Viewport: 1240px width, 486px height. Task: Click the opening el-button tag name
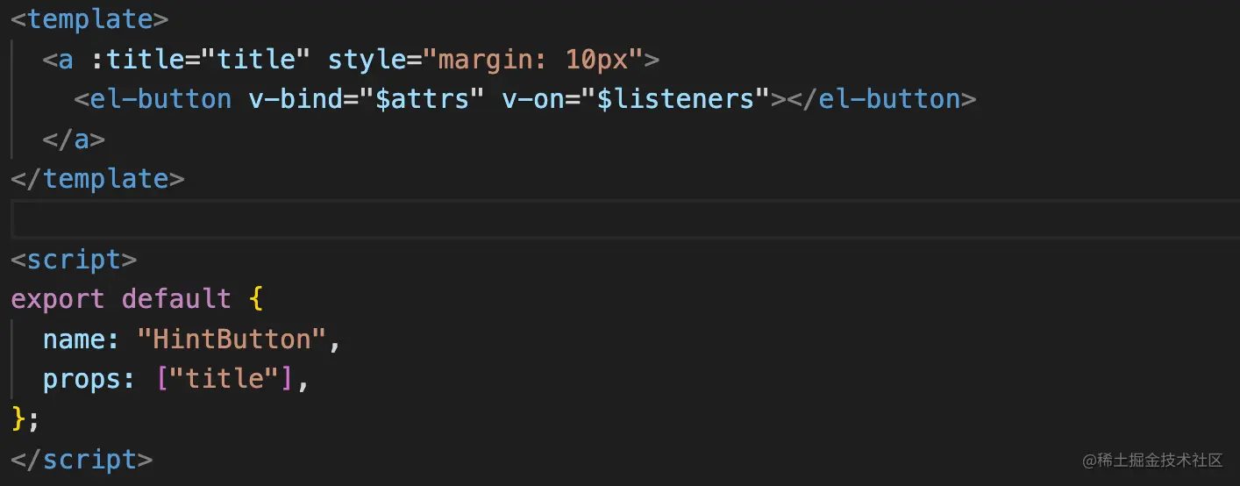click(x=160, y=99)
